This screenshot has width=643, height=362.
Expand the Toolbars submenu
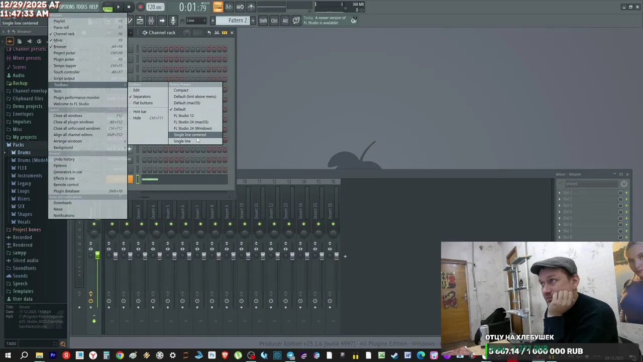pos(87,84)
